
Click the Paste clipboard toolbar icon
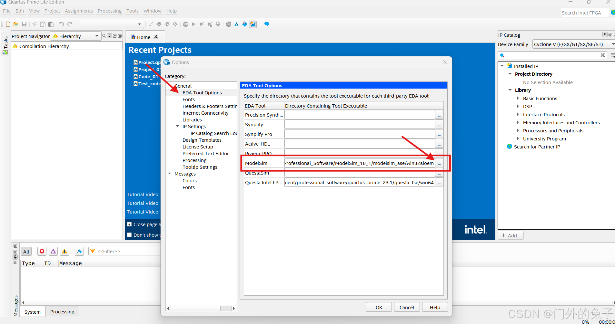coord(51,24)
